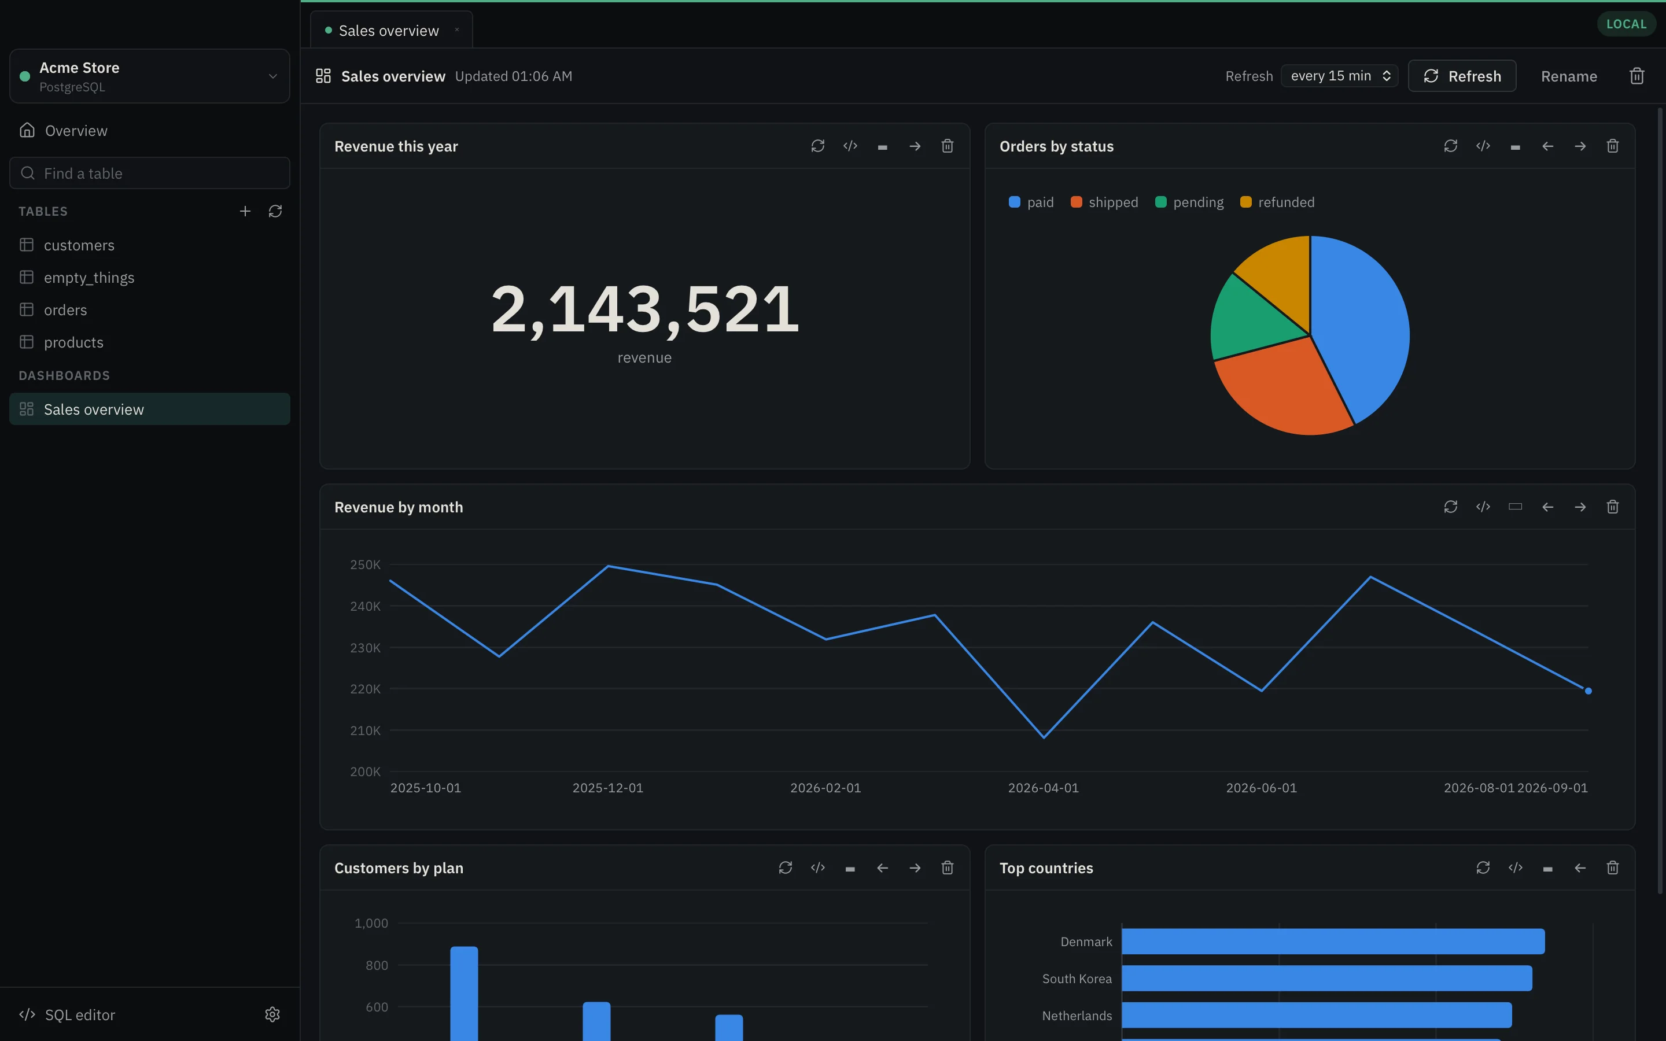Open the empty_things table
1666x1041 pixels.
coord(149,278)
